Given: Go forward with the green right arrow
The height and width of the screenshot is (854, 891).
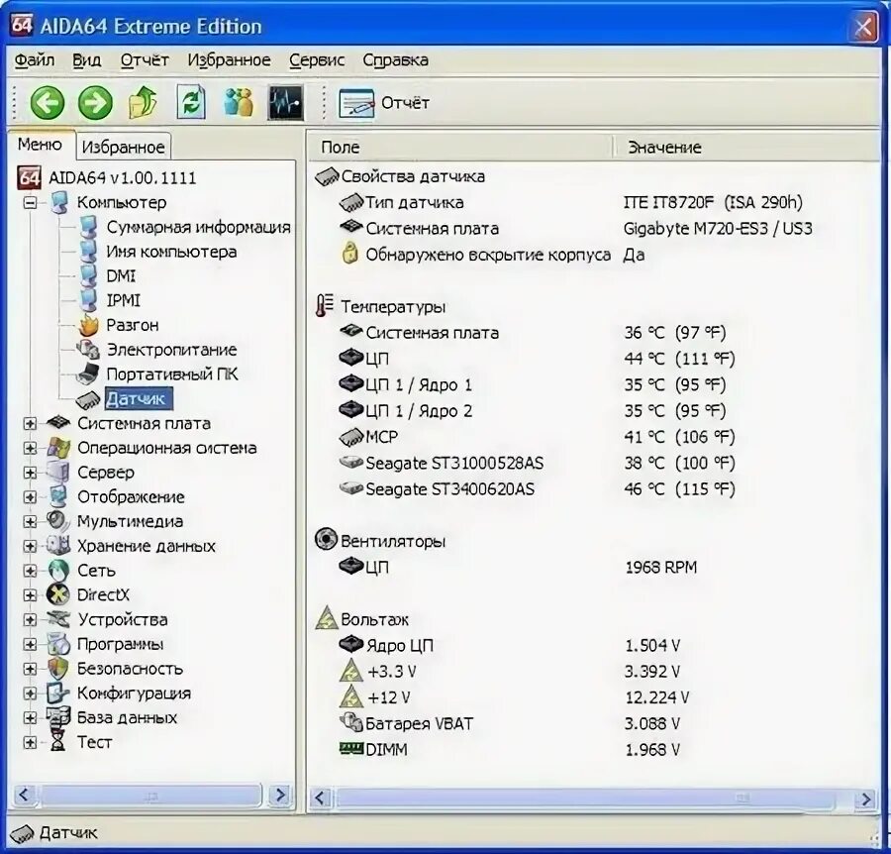Looking at the screenshot, I should click(x=95, y=103).
